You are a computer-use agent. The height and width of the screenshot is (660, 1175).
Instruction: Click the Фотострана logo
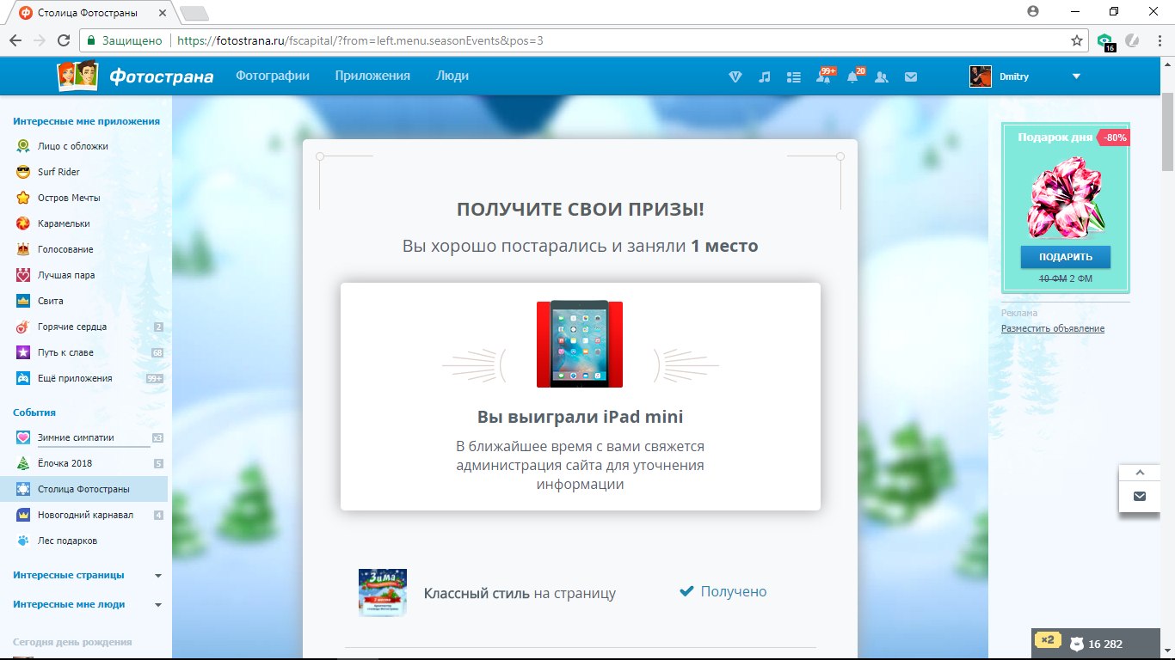[x=135, y=76]
